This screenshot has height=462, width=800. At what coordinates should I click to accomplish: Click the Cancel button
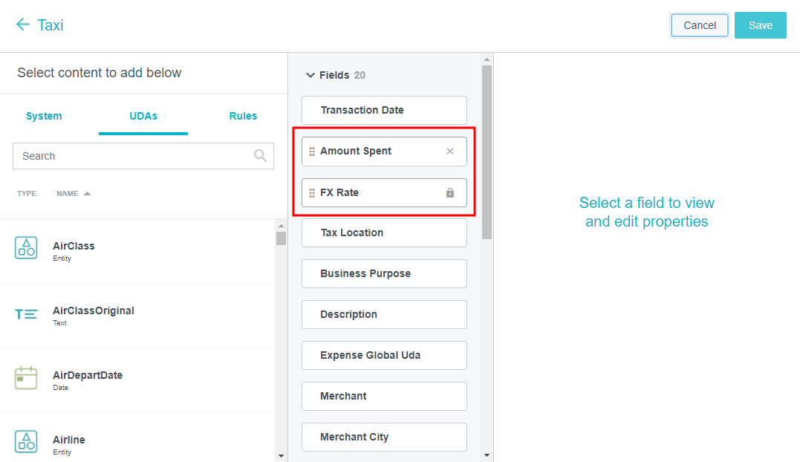pyautogui.click(x=700, y=25)
